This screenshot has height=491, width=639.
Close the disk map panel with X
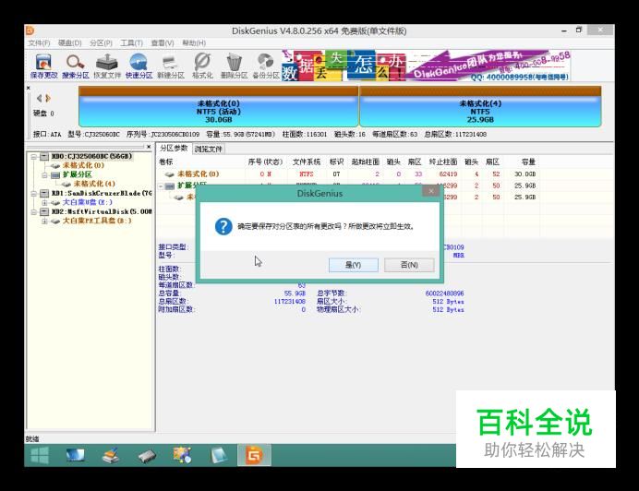(28, 88)
